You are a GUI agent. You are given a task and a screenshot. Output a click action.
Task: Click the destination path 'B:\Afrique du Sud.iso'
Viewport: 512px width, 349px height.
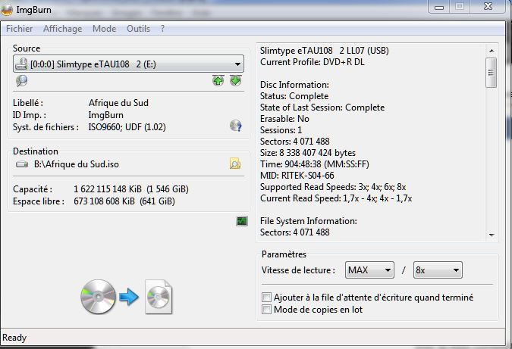[77, 164]
